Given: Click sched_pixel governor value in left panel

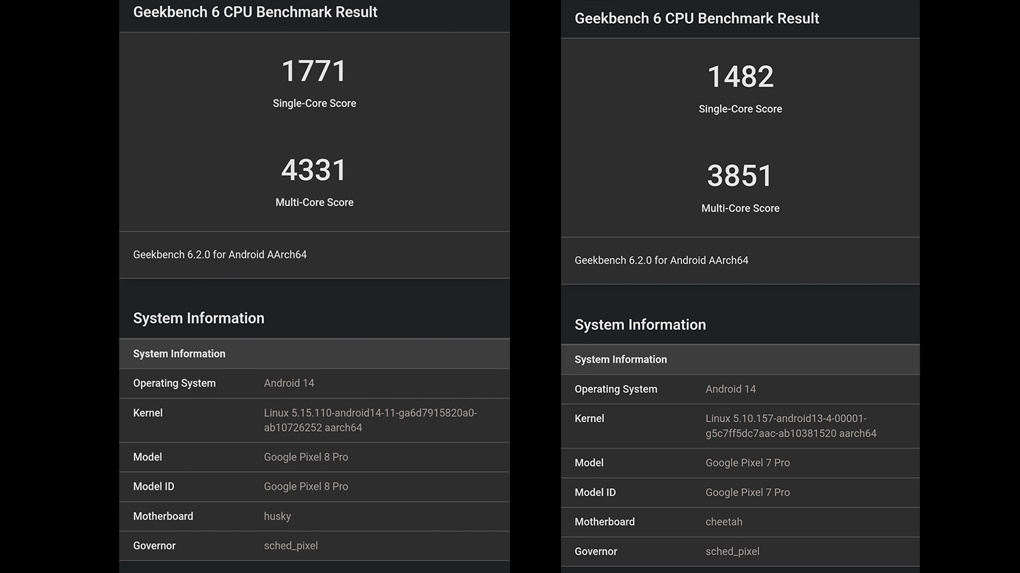Looking at the screenshot, I should [290, 546].
